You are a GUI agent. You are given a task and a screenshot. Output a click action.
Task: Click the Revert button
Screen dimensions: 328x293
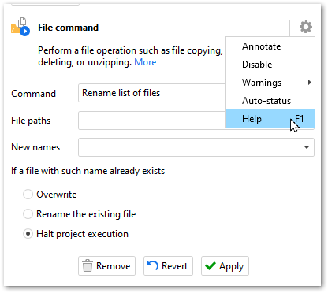click(x=168, y=266)
